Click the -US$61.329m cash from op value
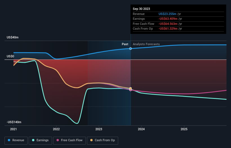The height and width of the screenshot is (148, 231). point(168,29)
